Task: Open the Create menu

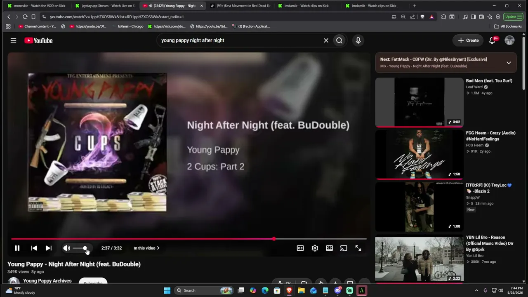Action: [x=468, y=40]
